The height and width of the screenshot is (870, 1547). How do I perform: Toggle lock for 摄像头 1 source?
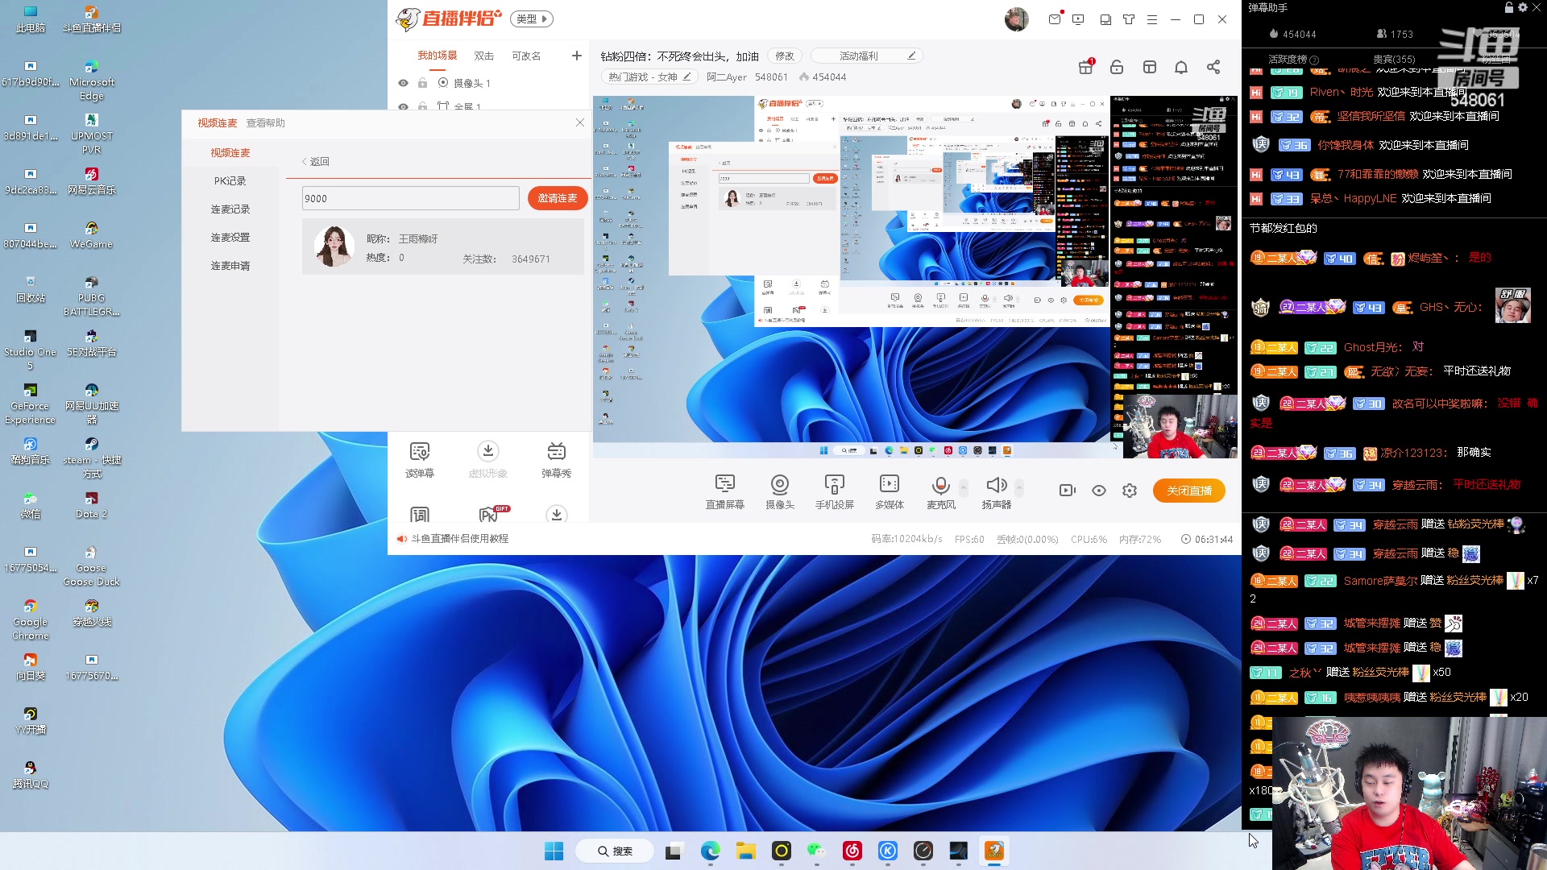[x=422, y=83]
